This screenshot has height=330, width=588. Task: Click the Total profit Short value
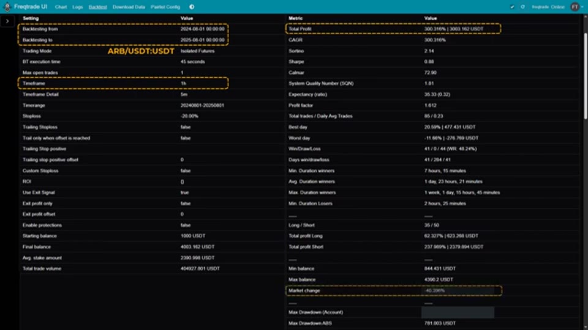click(454, 247)
